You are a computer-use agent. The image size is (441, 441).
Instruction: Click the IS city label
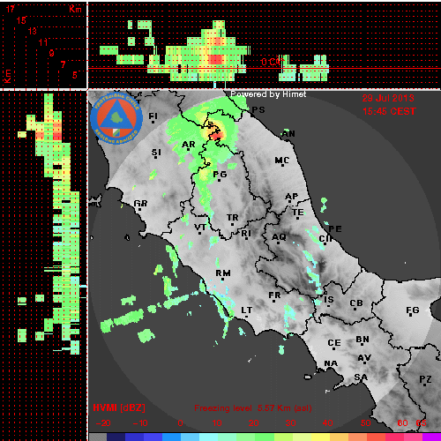coord(329,300)
